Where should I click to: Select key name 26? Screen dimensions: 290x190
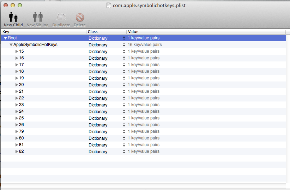click(x=22, y=125)
